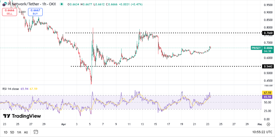Click the Pi Network coin logo icon
Screen dimensions: 275x137
pyautogui.click(x=4, y=4)
